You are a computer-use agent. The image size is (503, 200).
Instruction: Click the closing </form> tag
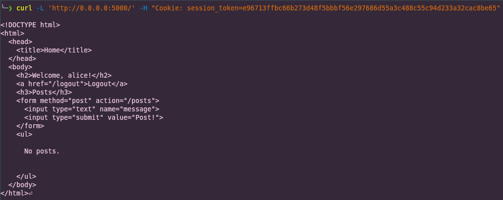pos(30,126)
